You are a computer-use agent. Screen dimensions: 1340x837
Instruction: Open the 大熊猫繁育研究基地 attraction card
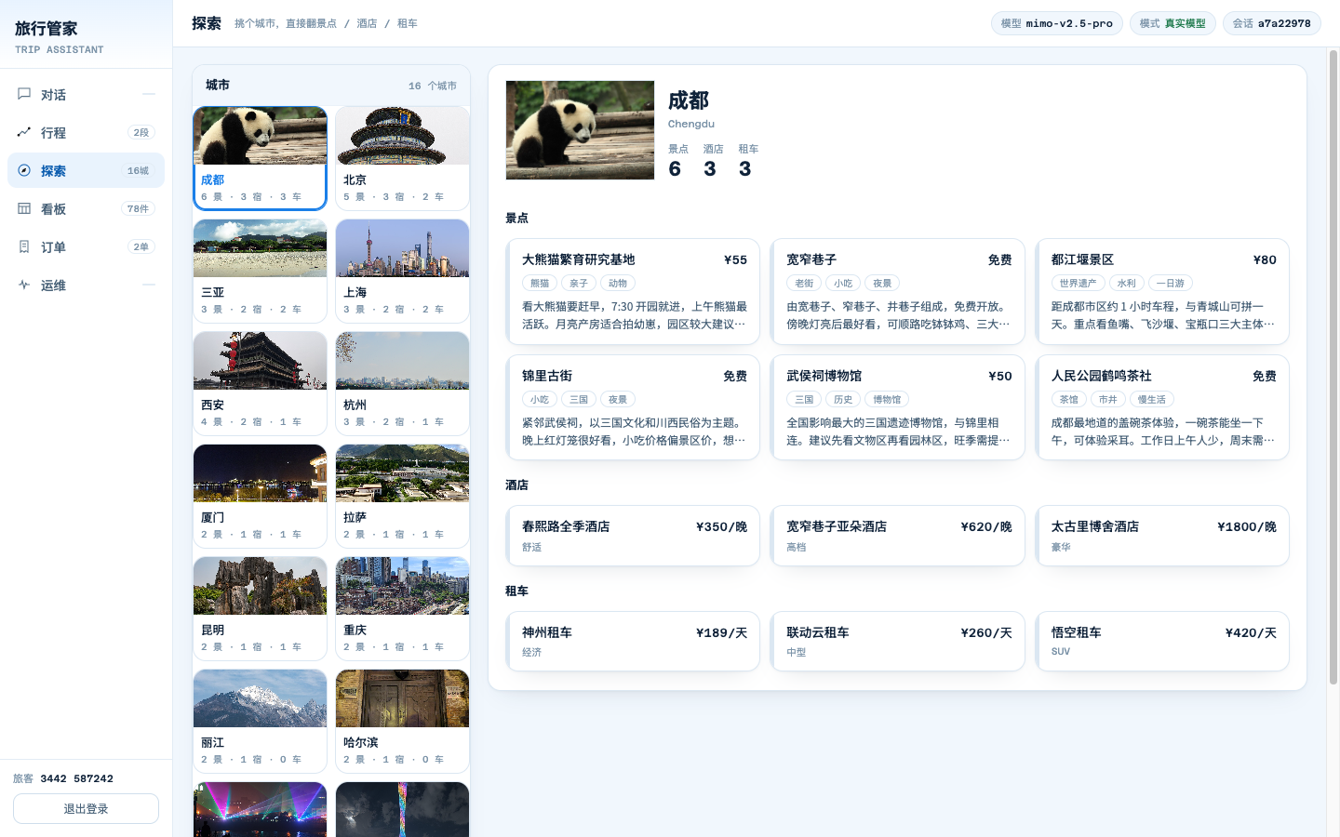click(x=634, y=291)
